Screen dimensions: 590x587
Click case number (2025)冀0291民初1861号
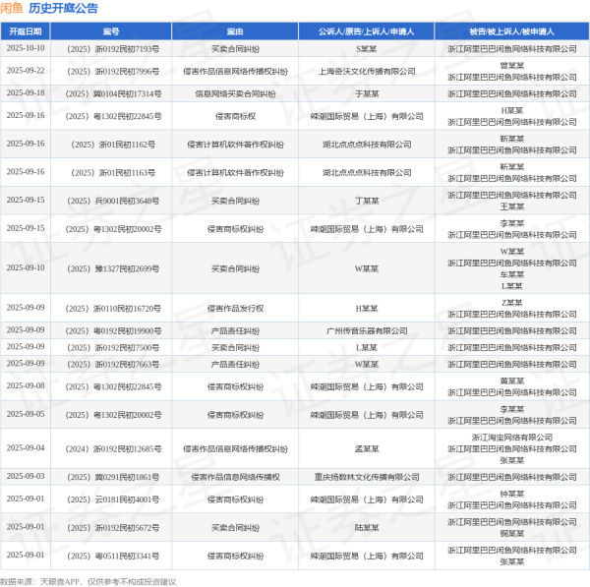tap(113, 477)
